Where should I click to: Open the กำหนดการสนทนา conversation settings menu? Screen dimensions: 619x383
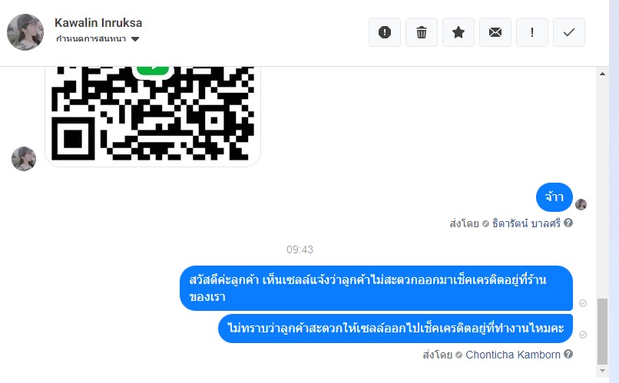tap(98, 39)
